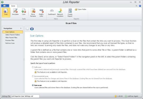Click the Next blue arrow button
Screen dimensions: 143x99
pyautogui.click(x=32, y=29)
